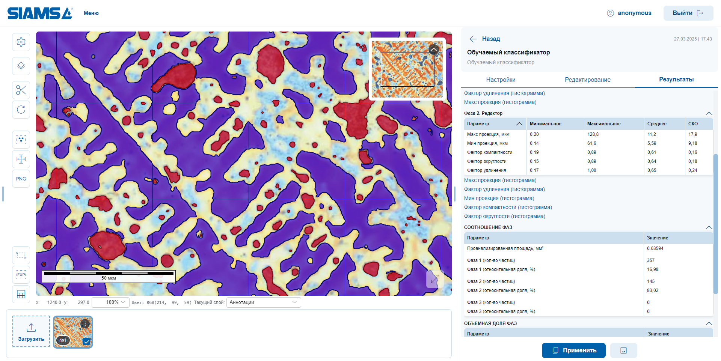Open Фактор компактности (гистограмма) link
Image resolution: width=721 pixels, height=361 pixels.
(x=508, y=207)
